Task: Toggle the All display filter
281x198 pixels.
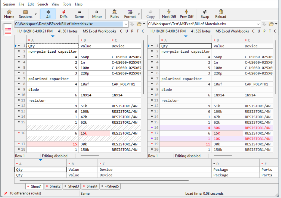Action: (x=48, y=14)
